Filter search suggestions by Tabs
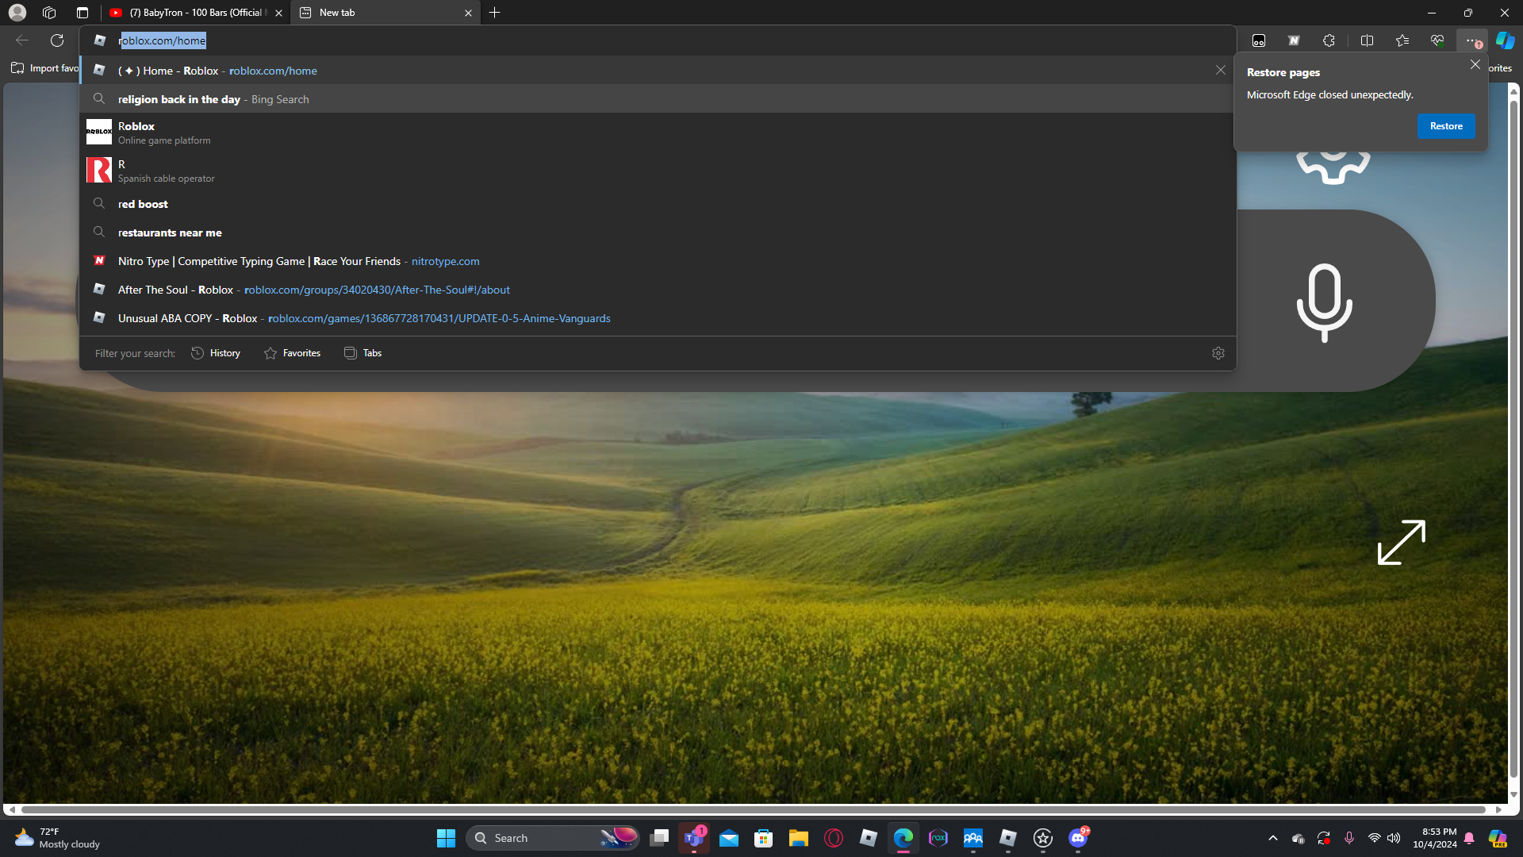The width and height of the screenshot is (1523, 857). tap(363, 353)
